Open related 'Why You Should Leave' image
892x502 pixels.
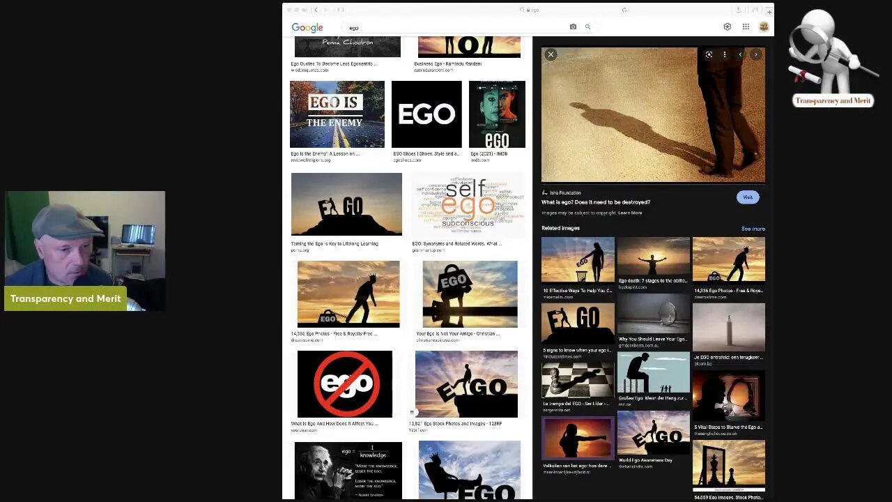tap(653, 314)
